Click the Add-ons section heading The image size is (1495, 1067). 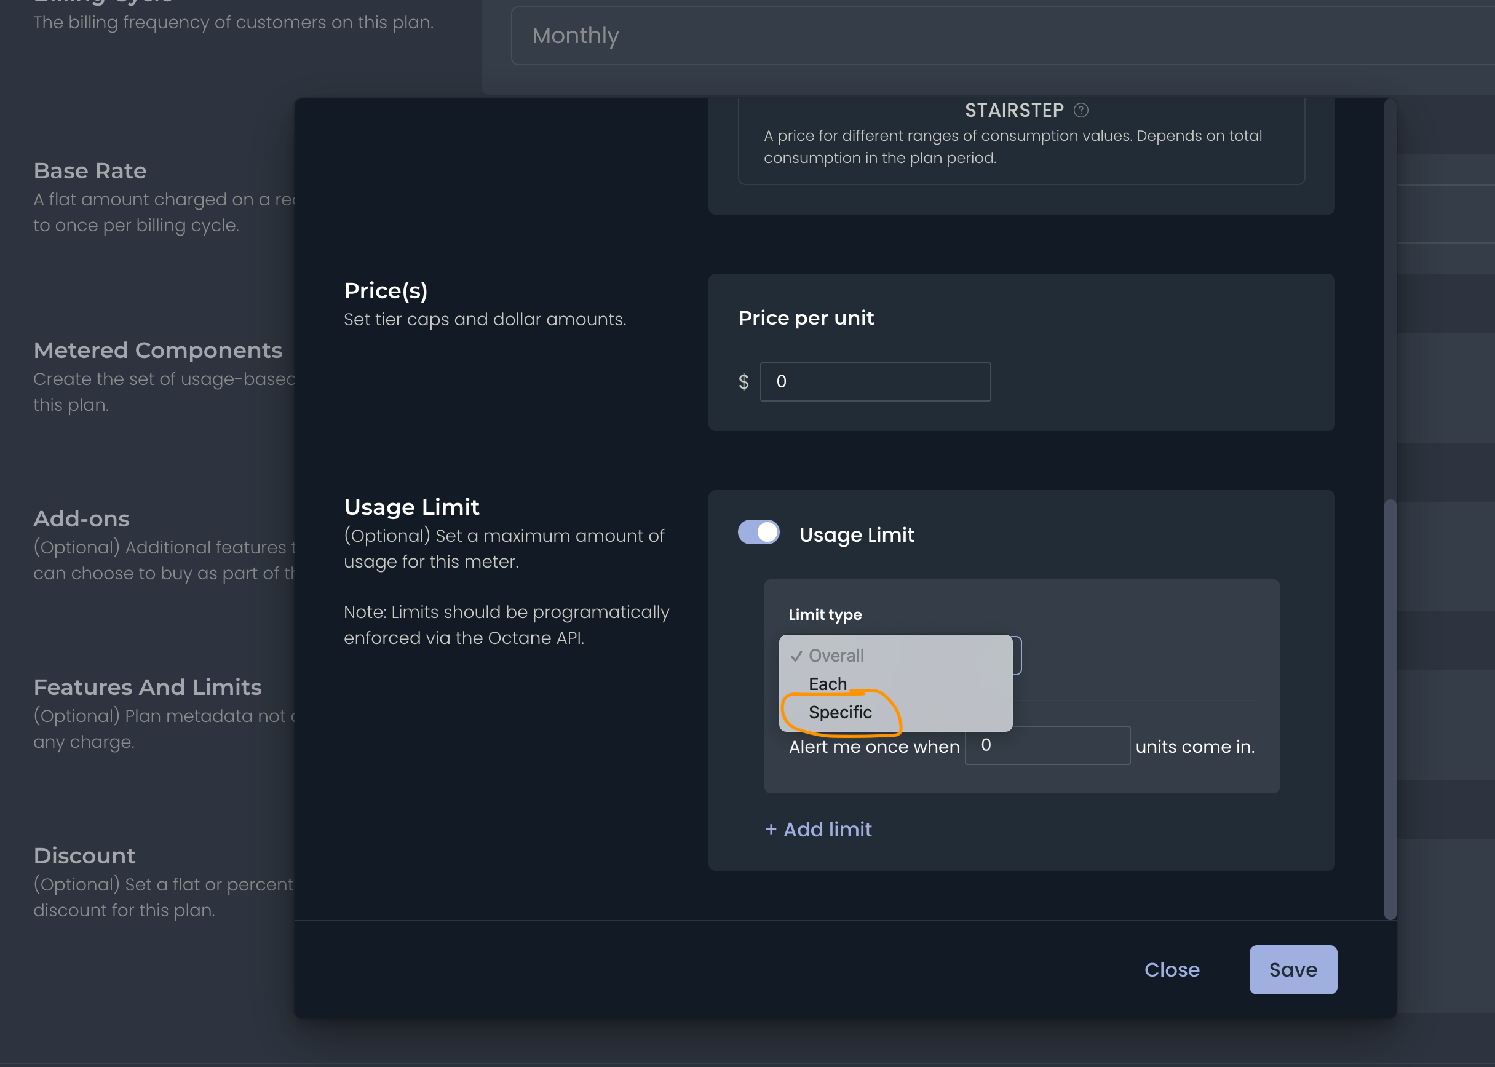81,519
